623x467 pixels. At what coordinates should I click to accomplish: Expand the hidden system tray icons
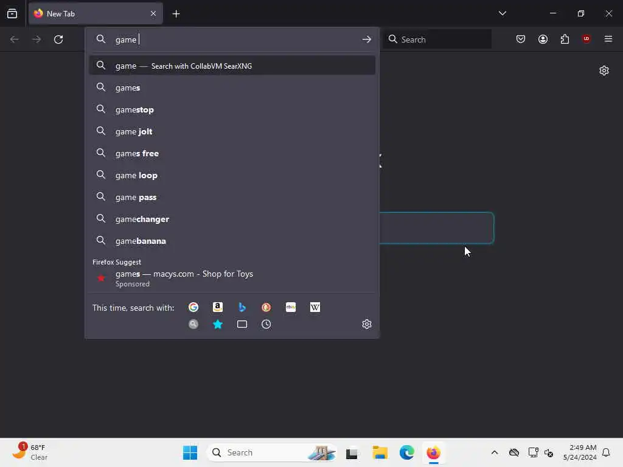[494, 452]
